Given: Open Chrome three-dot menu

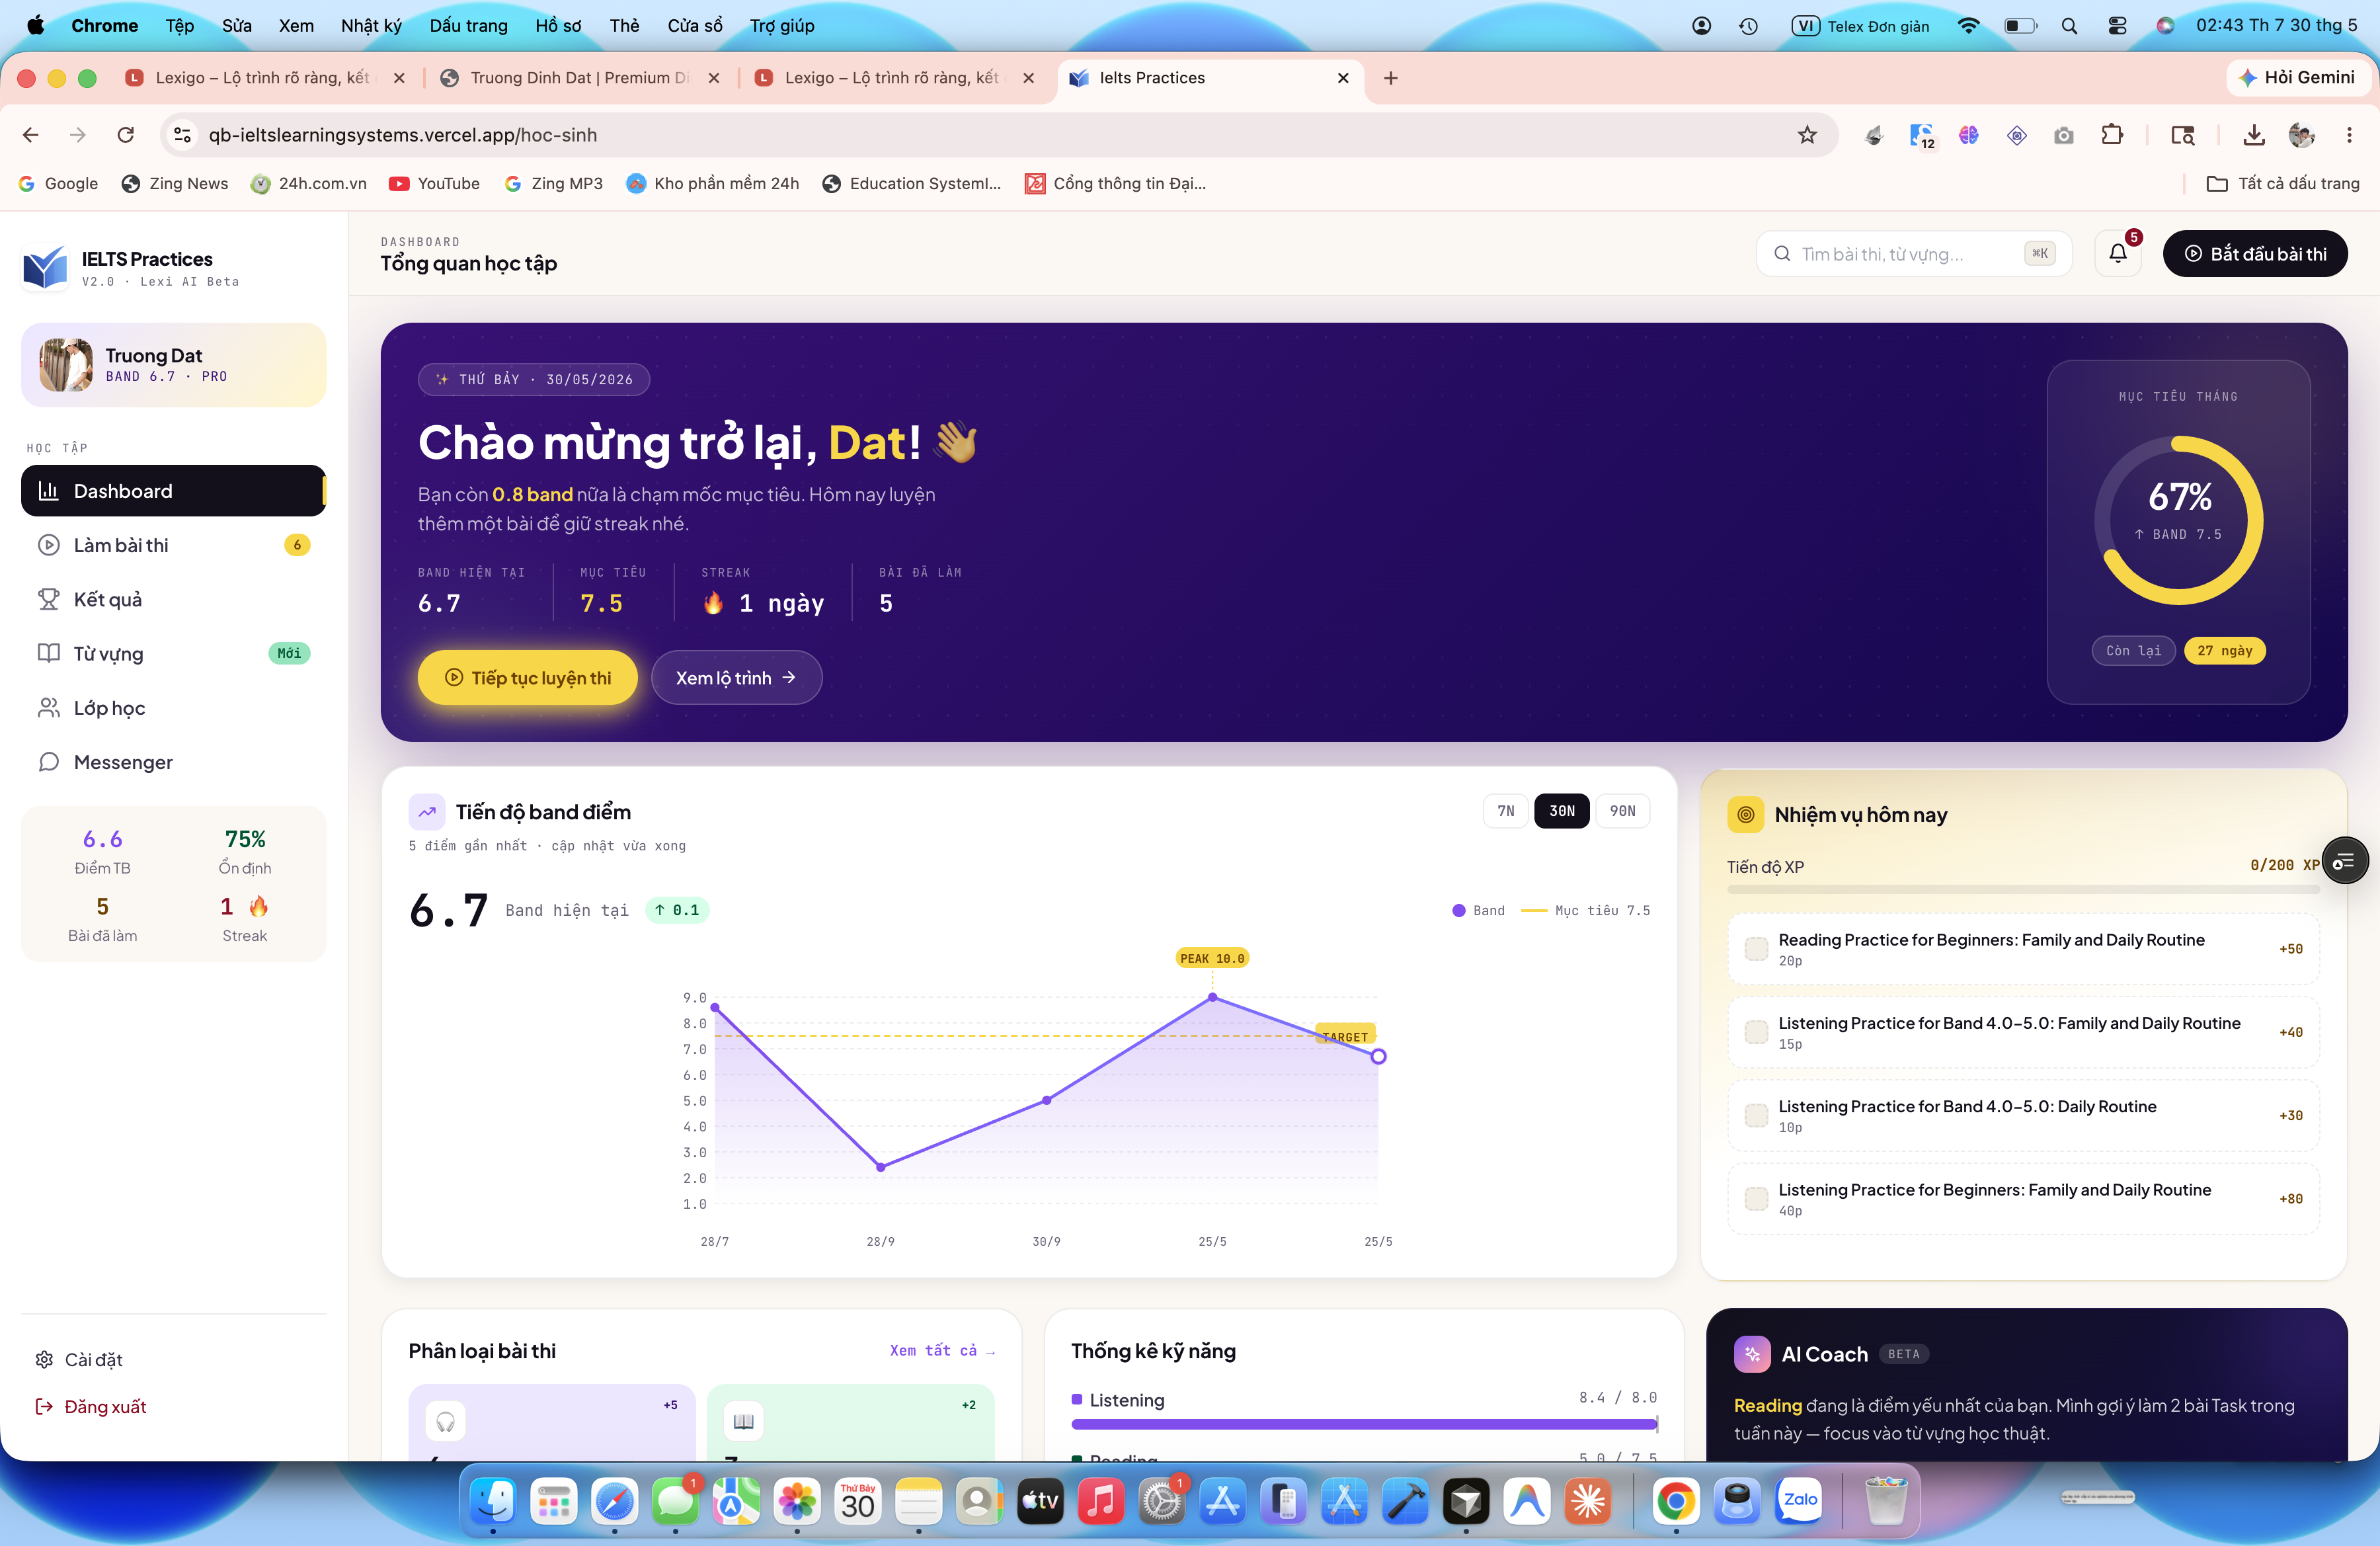Looking at the screenshot, I should click(x=2349, y=135).
